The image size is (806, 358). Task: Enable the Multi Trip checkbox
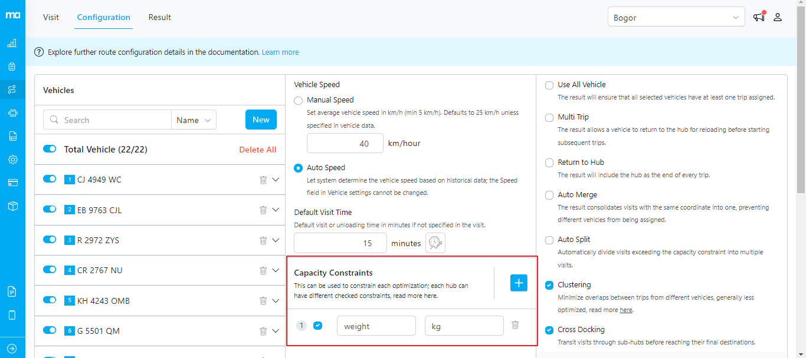pos(549,117)
